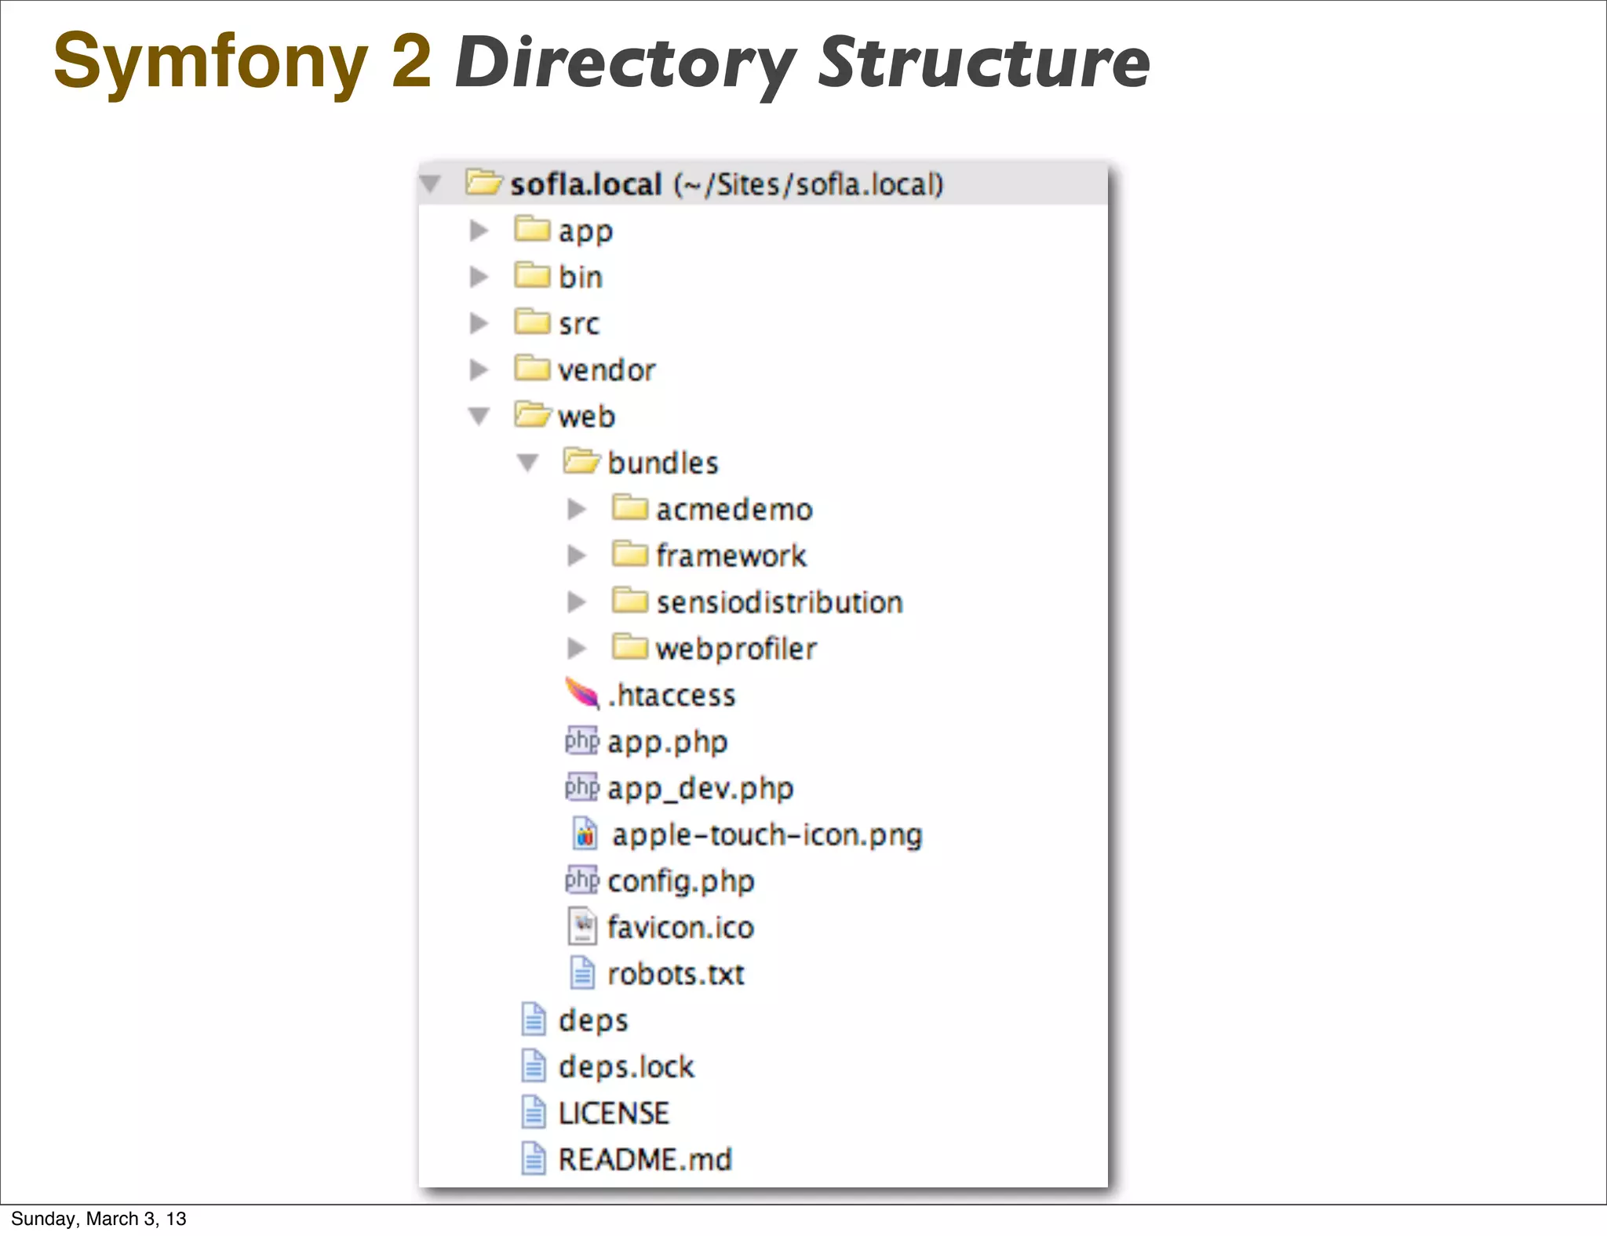Click the bin folder icon
The height and width of the screenshot is (1236, 1607).
point(533,274)
